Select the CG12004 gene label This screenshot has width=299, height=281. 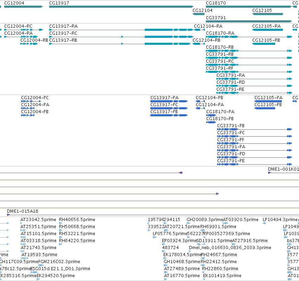click(x=14, y=3)
